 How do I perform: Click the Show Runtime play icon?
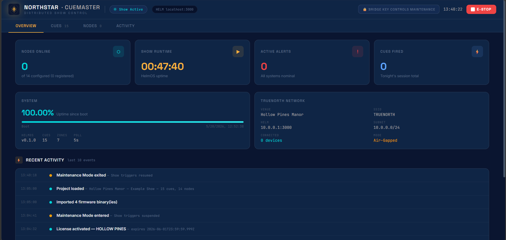point(238,52)
